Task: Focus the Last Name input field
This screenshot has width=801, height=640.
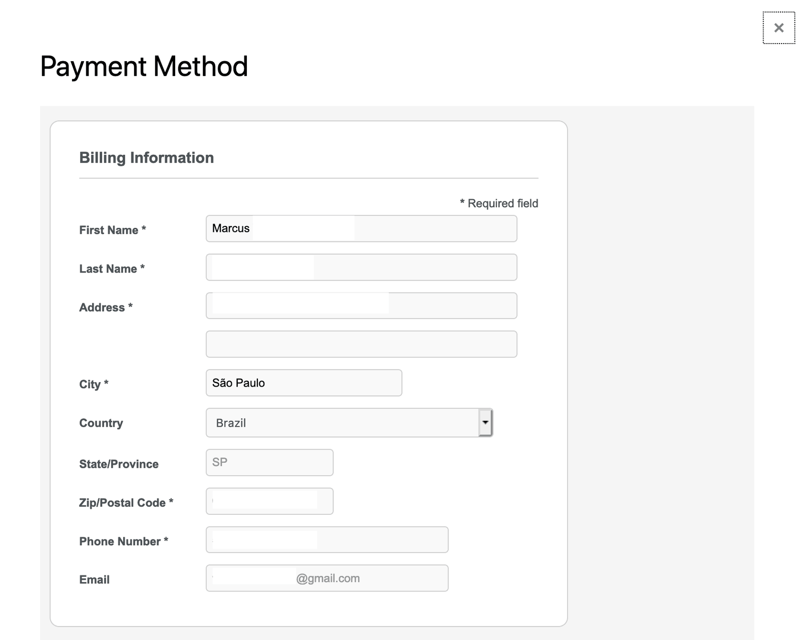Action: (361, 267)
